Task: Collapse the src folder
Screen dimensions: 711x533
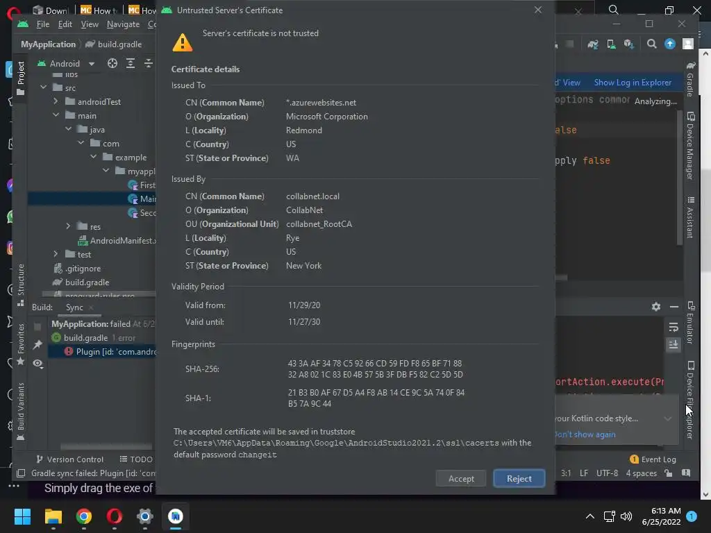Action: coord(44,87)
